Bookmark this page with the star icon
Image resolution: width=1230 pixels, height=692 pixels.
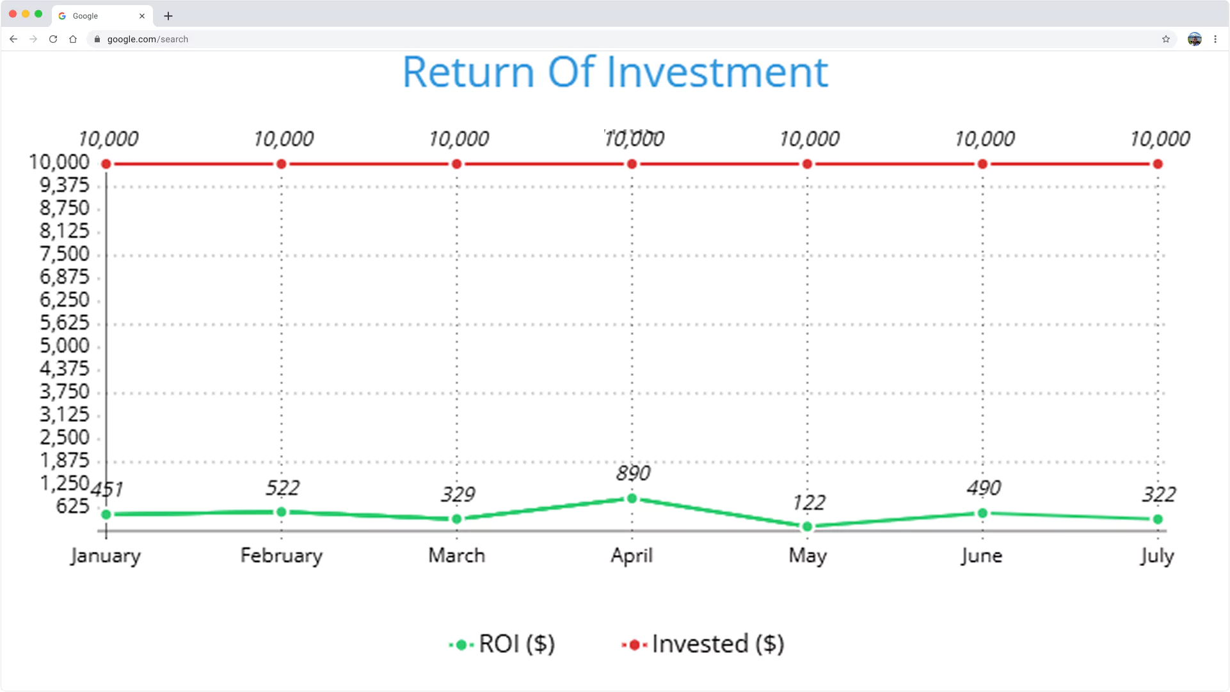point(1166,39)
